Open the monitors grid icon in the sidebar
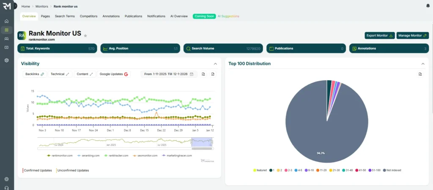Screen dimensions: 433x190 point(6,30)
